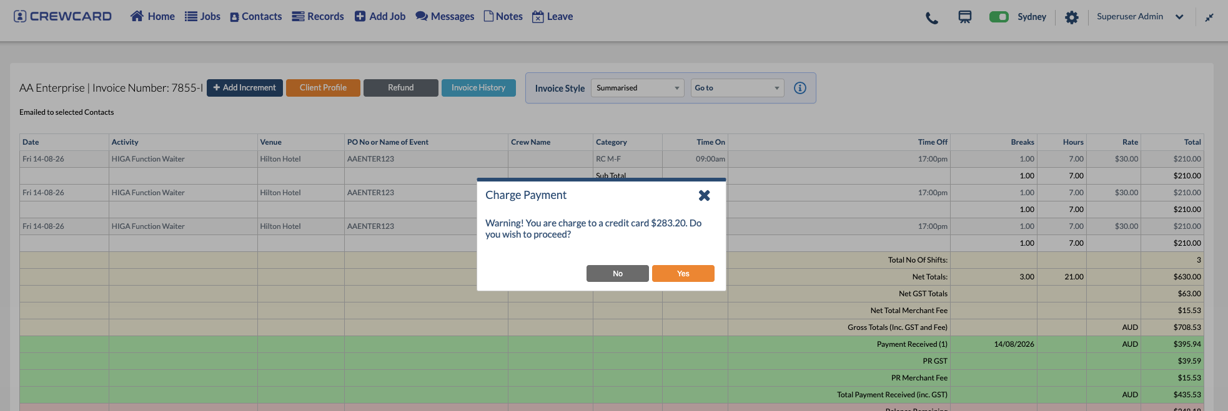Open the Home page
The width and height of the screenshot is (1228, 411).
(x=152, y=16)
